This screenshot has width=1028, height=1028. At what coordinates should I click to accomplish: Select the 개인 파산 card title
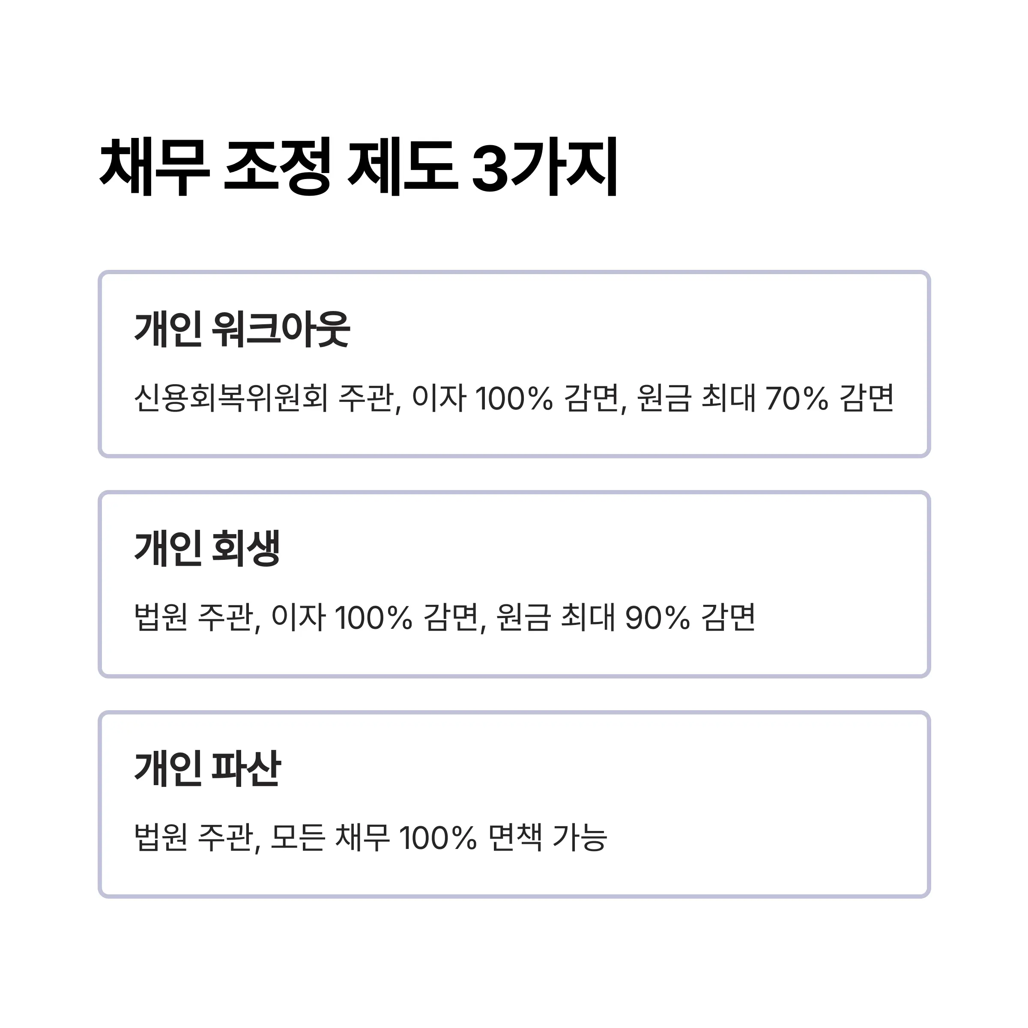[207, 769]
